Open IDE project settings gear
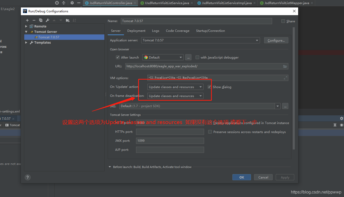 pyautogui.click(x=72, y=3)
